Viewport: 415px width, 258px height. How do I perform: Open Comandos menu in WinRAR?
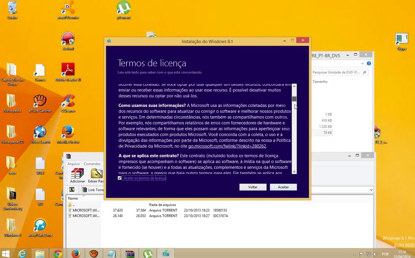click(92, 164)
